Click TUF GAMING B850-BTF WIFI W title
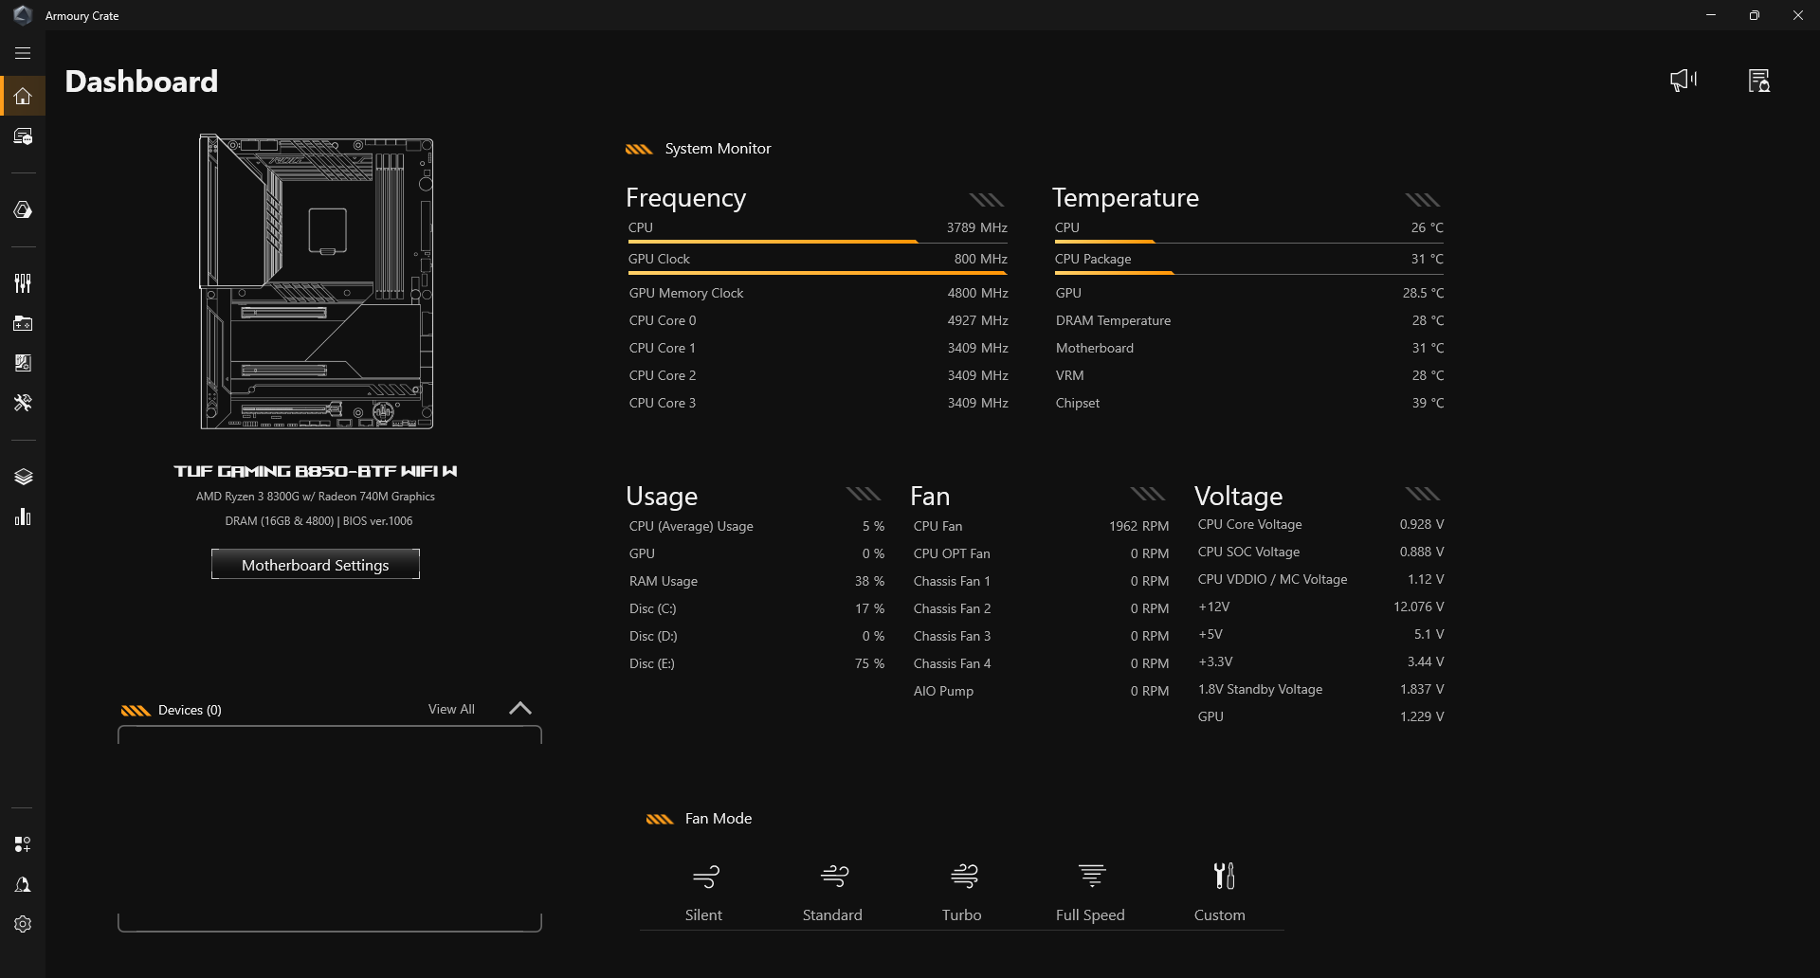 316,471
